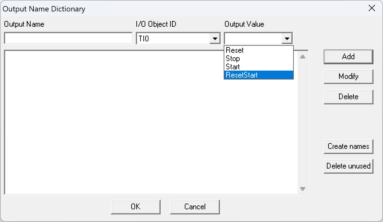Click the Delete button
Image resolution: width=383 pixels, height=222 pixels.
pos(348,97)
